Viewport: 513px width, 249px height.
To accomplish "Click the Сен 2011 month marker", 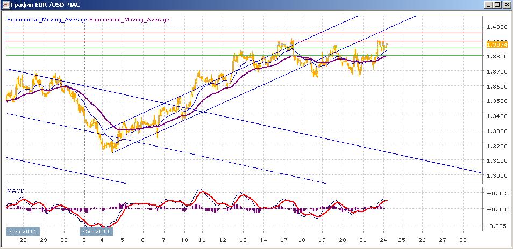I will click(x=23, y=231).
